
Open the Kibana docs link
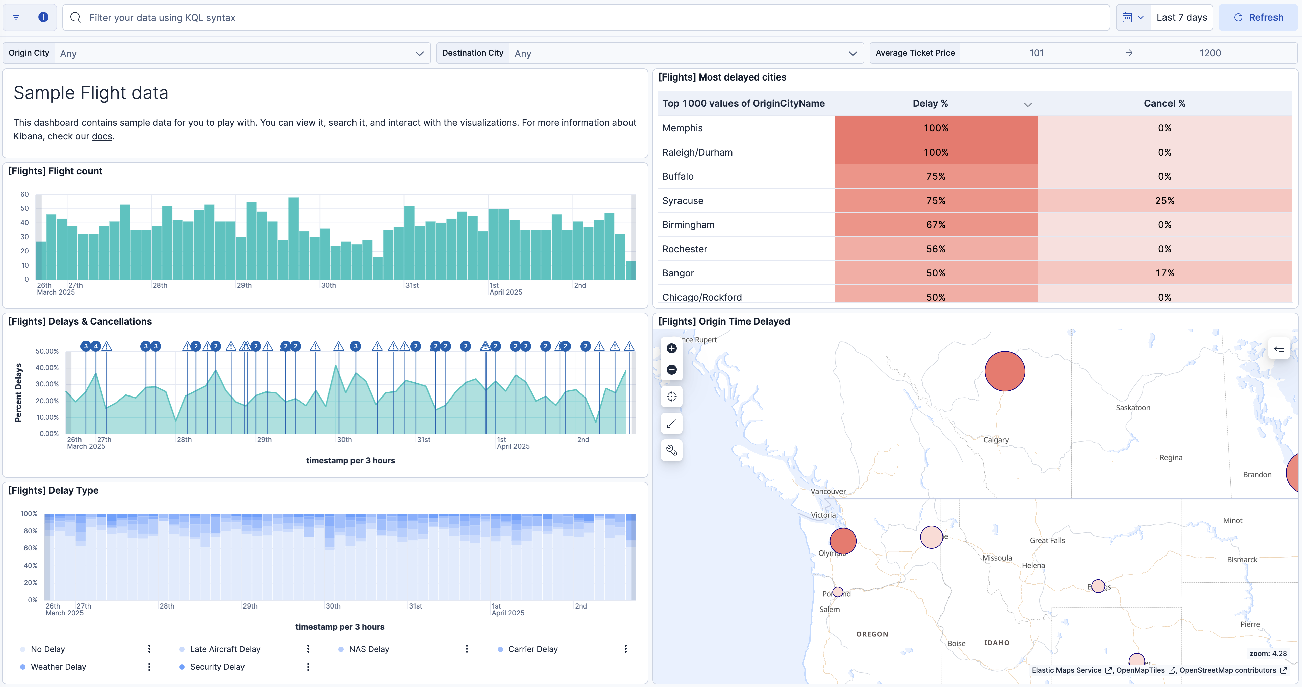102,136
